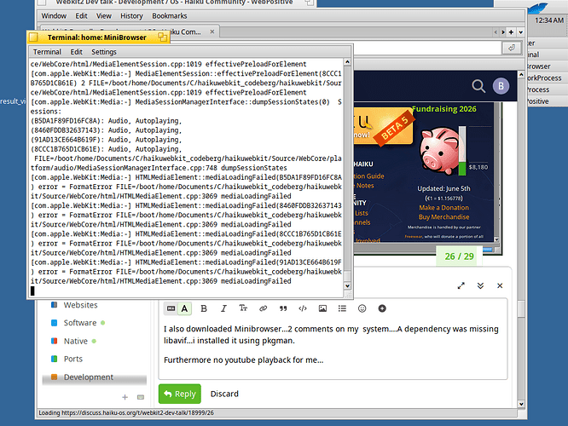Minimize the composer panel with double chevron
The height and width of the screenshot is (426, 568).
[x=480, y=285]
